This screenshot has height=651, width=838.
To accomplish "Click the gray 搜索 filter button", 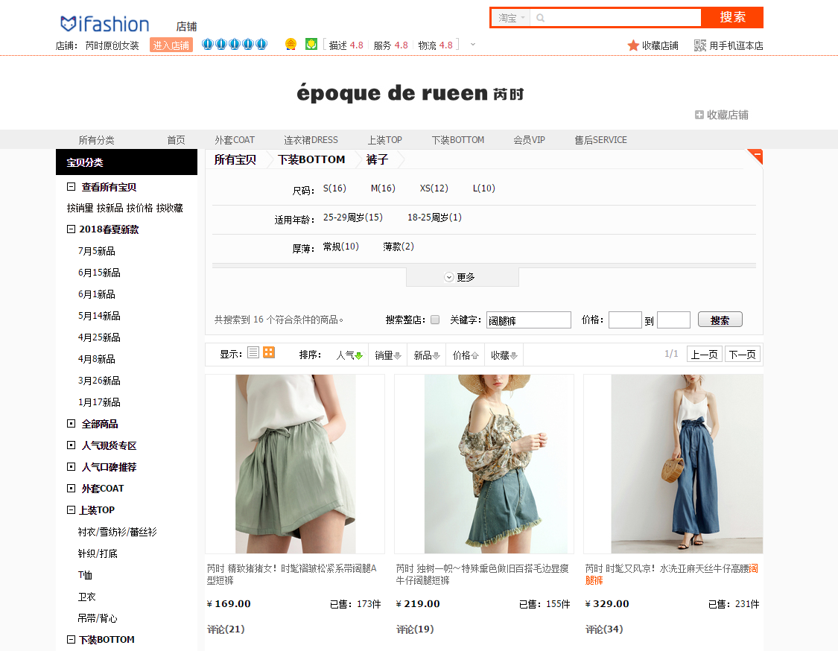I will click(x=720, y=320).
